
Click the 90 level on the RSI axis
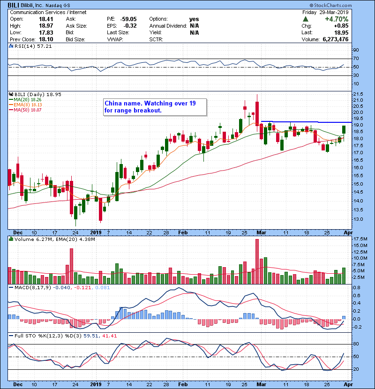click(x=356, y=50)
